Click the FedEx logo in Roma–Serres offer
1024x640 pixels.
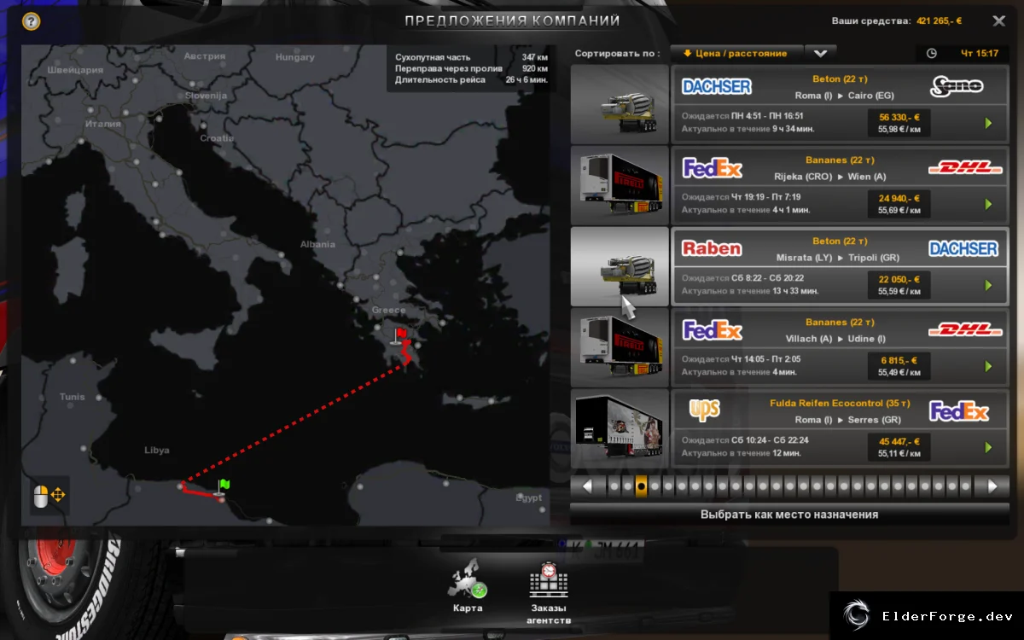pyautogui.click(x=959, y=411)
